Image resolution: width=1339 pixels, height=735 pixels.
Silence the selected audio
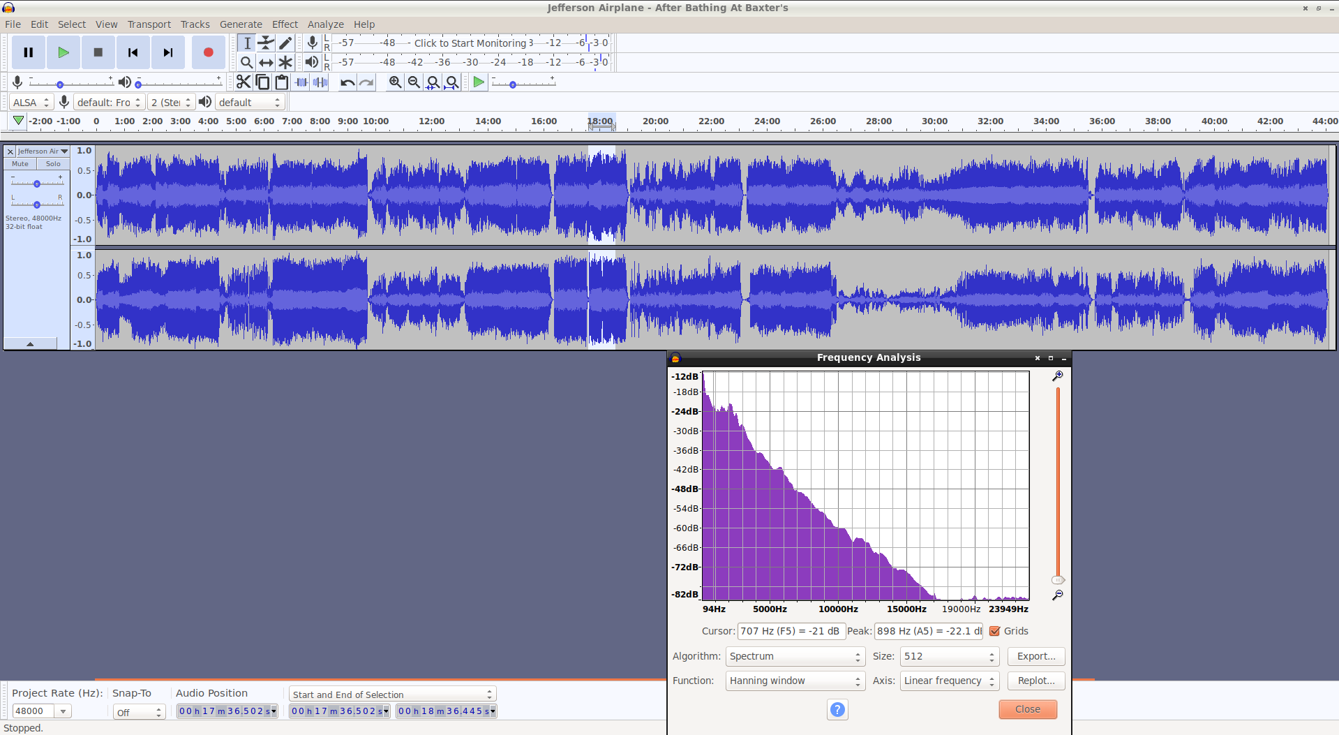click(320, 82)
